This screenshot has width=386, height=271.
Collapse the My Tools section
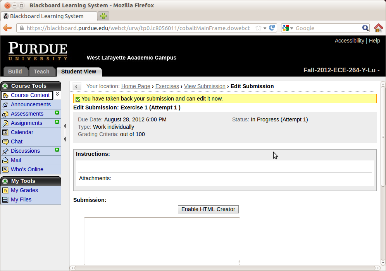pyautogui.click(x=5, y=181)
